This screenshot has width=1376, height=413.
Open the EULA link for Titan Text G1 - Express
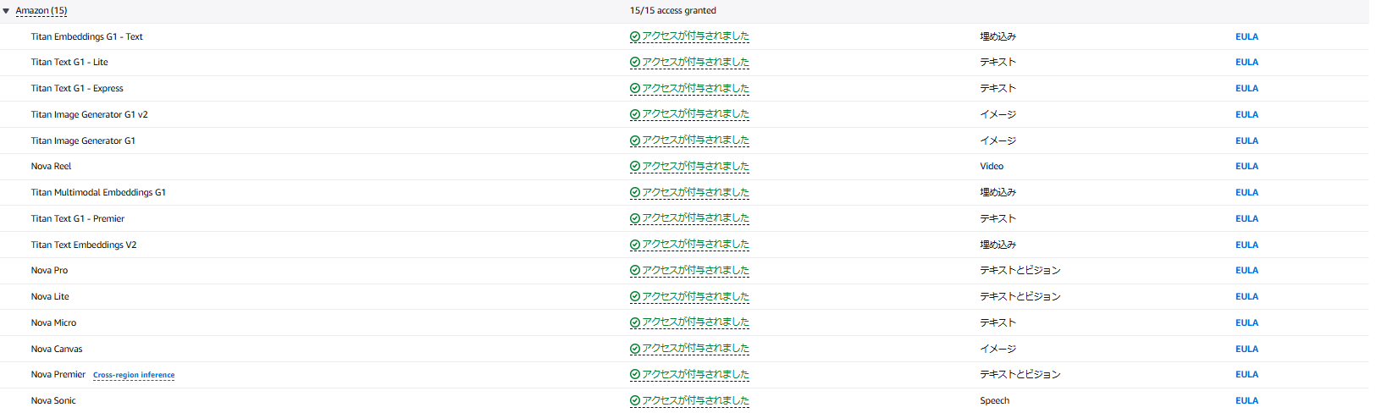tap(1246, 89)
